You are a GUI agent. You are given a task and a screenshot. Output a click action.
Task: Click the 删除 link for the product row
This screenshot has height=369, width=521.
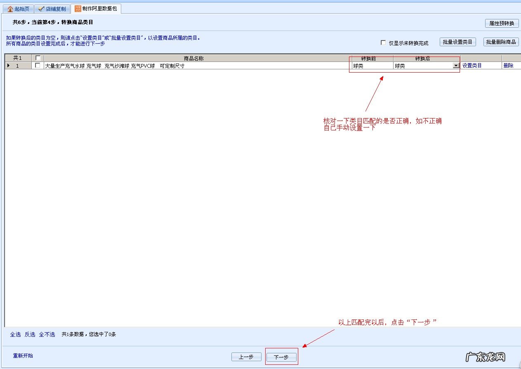pos(508,66)
